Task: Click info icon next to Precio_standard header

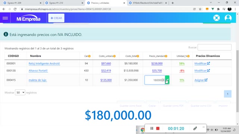Action: pyautogui.click(x=166, y=56)
